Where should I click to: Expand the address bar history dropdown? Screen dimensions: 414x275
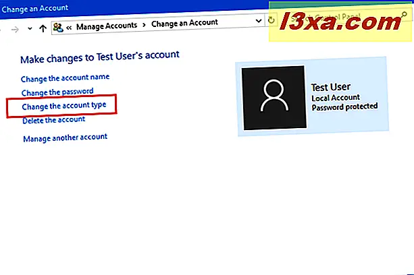[259, 20]
